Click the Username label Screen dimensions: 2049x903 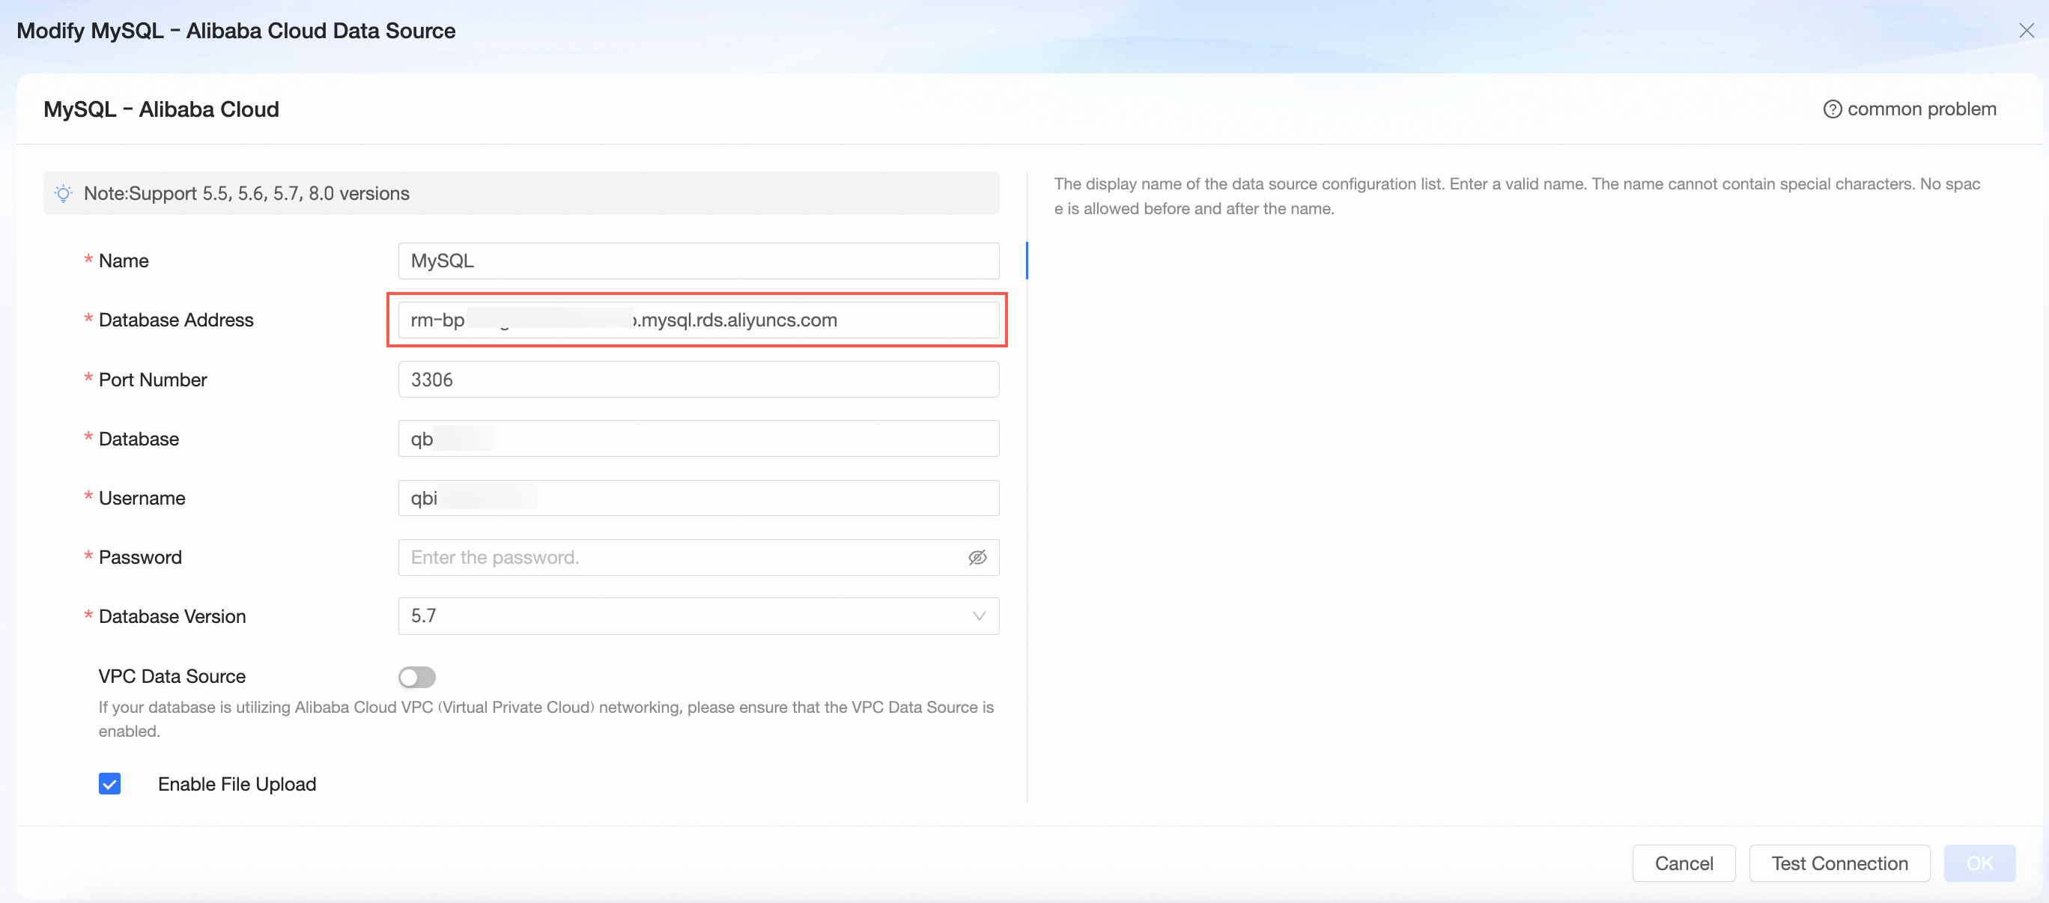point(142,498)
